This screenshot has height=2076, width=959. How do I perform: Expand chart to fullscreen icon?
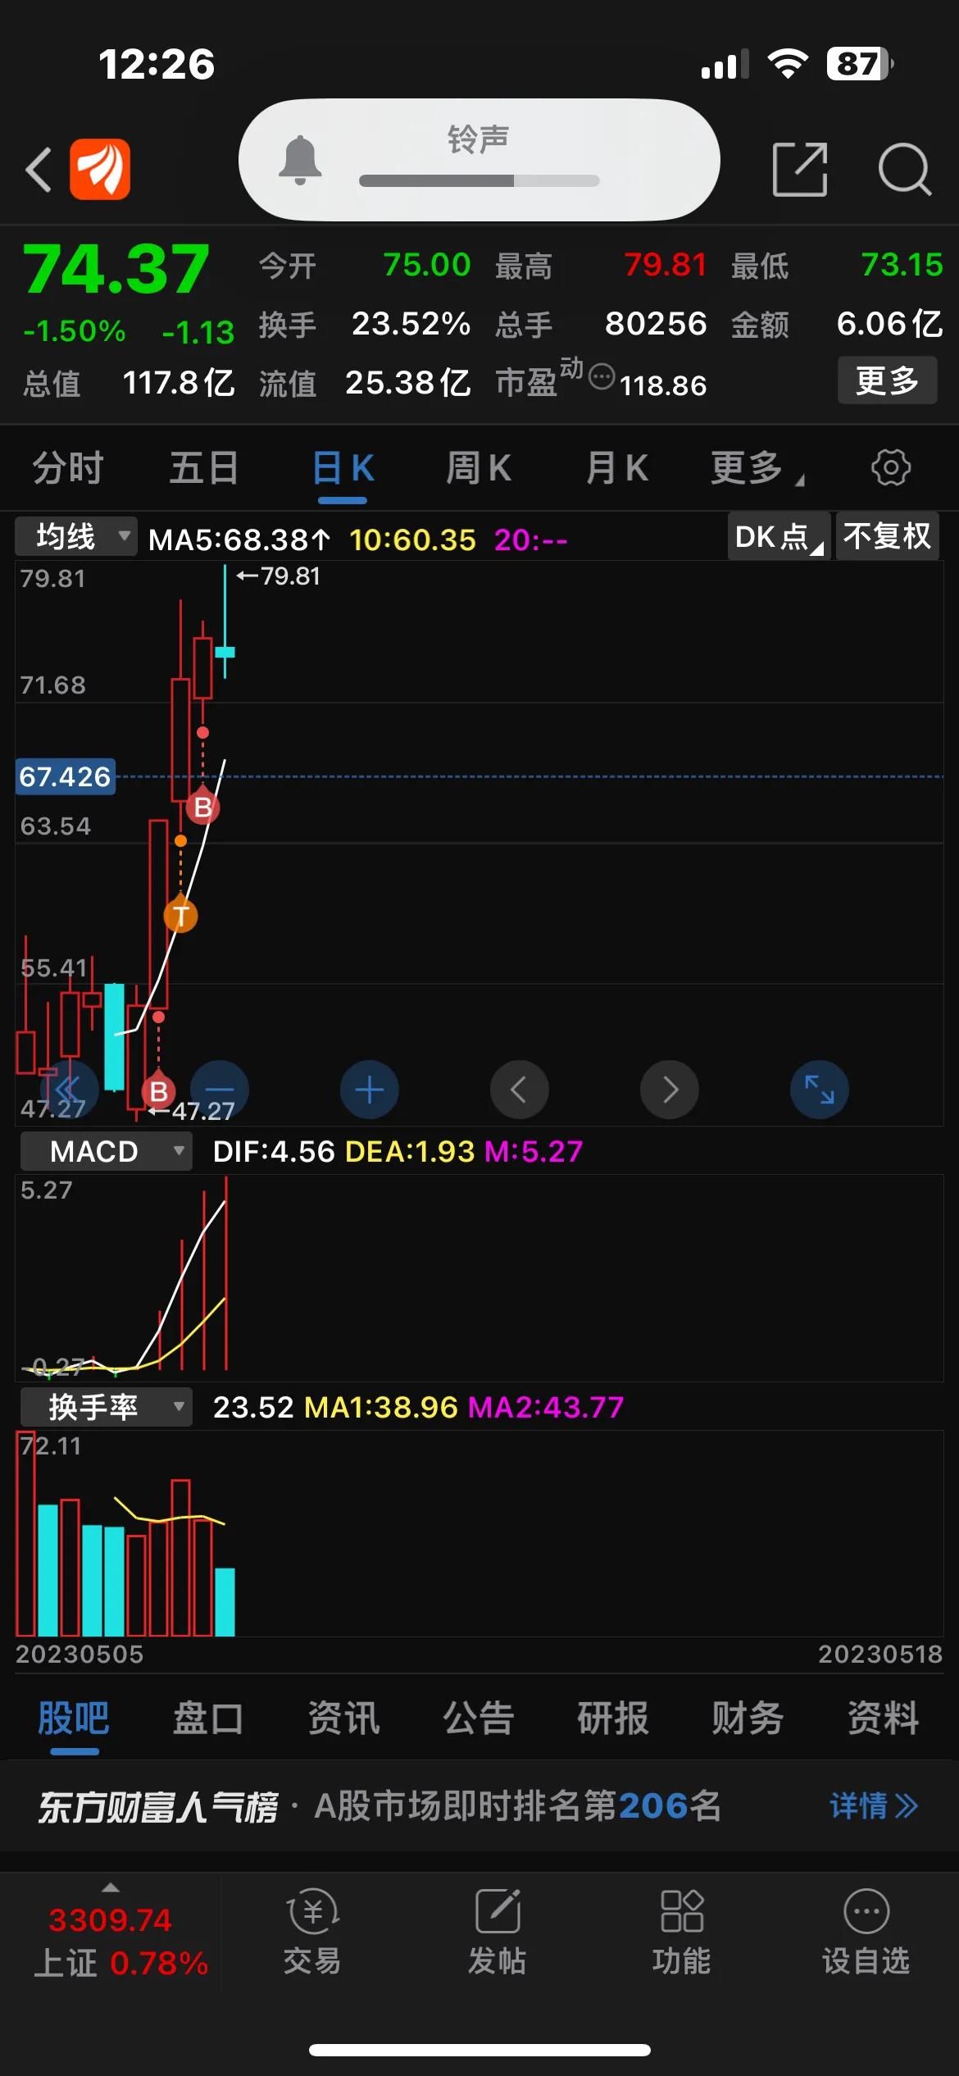pos(820,1090)
